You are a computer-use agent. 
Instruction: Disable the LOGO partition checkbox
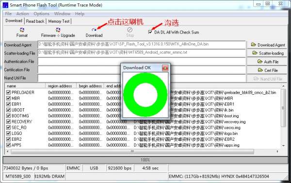pos(8,133)
